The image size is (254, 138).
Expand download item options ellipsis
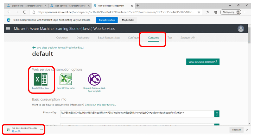[41, 130]
